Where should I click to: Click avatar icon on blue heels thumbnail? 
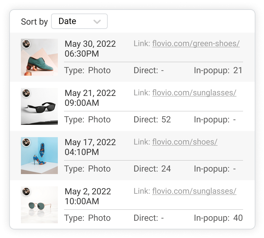(26, 142)
